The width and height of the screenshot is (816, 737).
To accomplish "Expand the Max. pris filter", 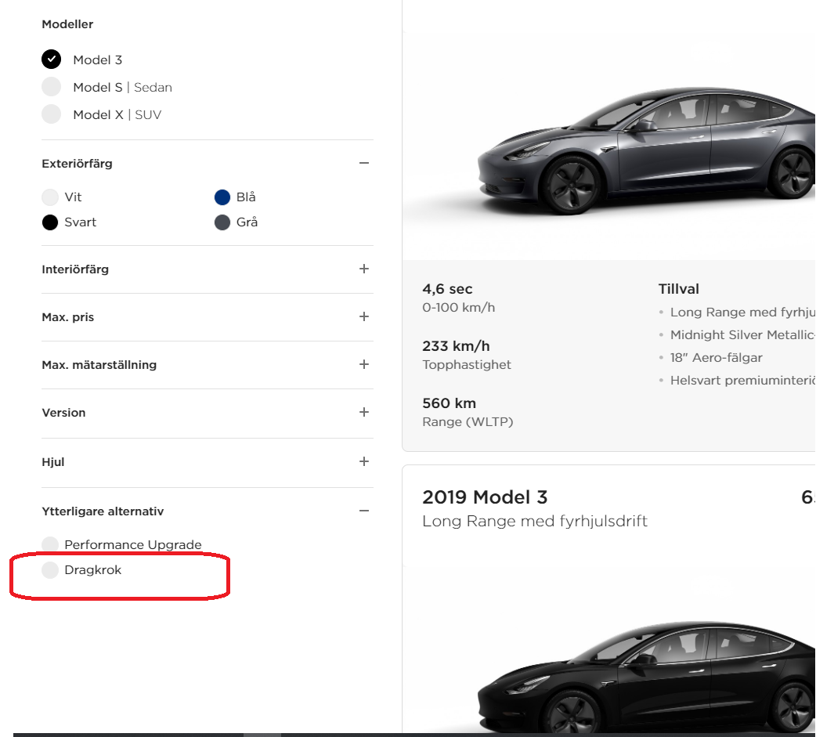I will click(364, 316).
